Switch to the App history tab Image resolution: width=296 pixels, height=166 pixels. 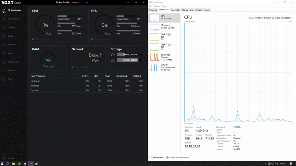coord(176,10)
